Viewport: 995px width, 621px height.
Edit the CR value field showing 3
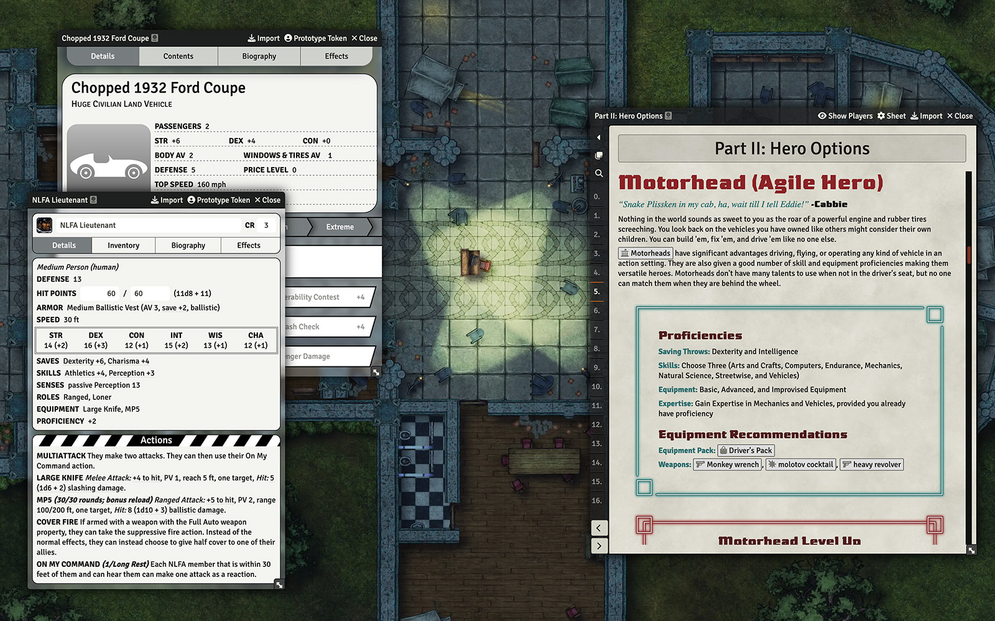click(266, 225)
